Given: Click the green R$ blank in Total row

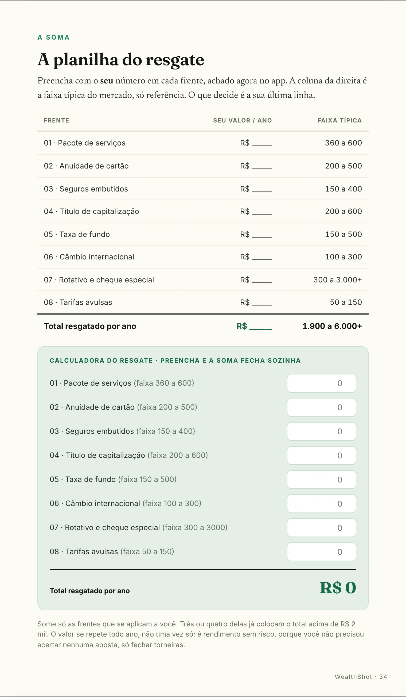Looking at the screenshot, I should pyautogui.click(x=254, y=326).
